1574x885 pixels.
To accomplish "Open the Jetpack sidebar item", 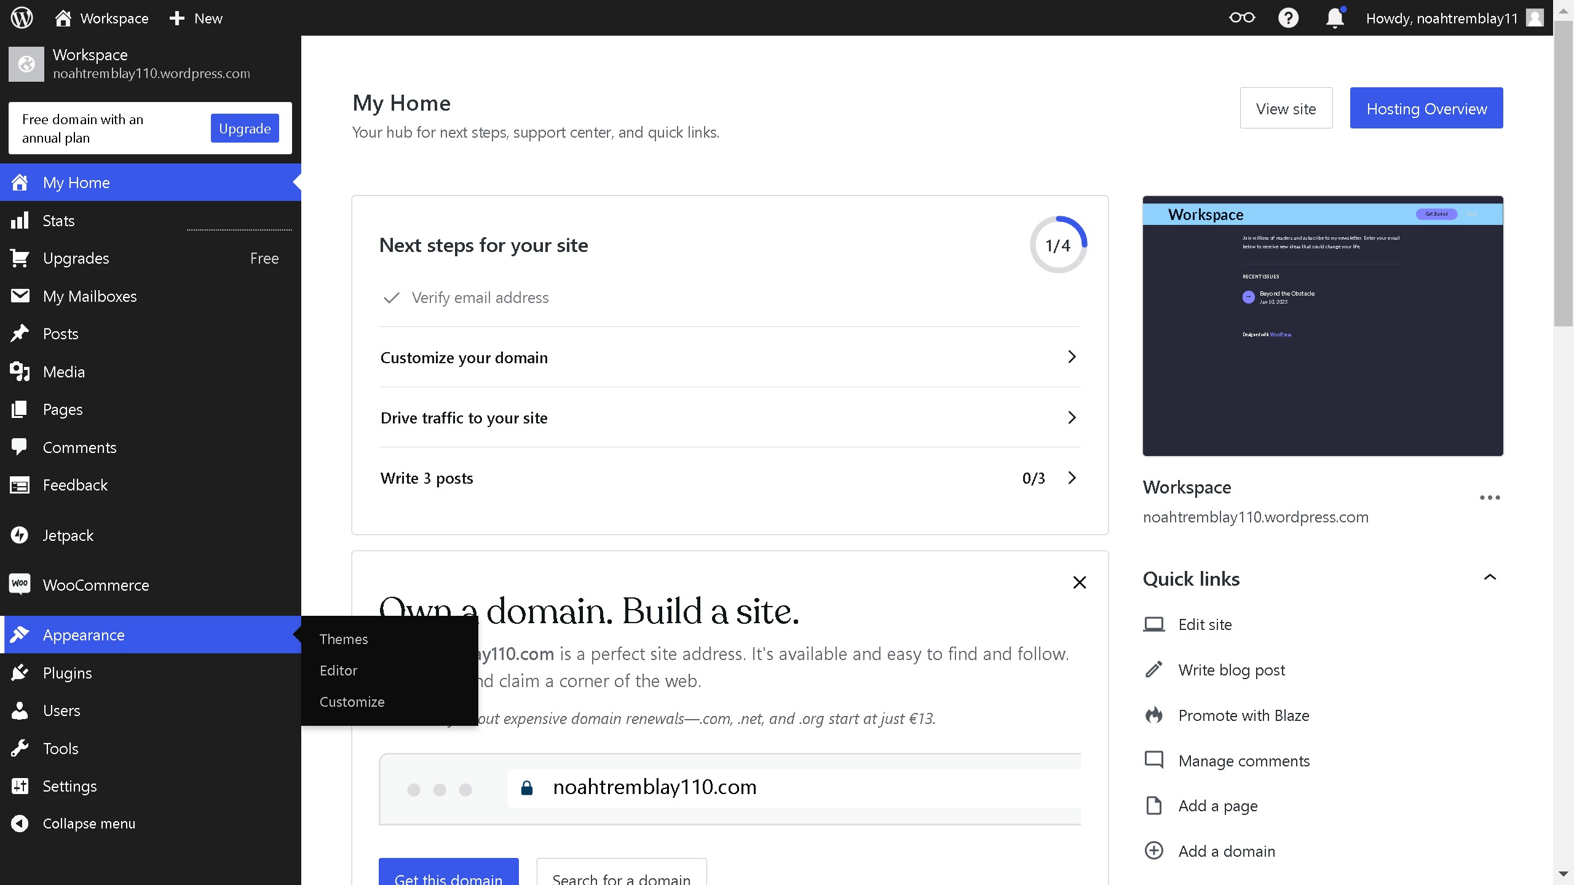I will tap(68, 535).
